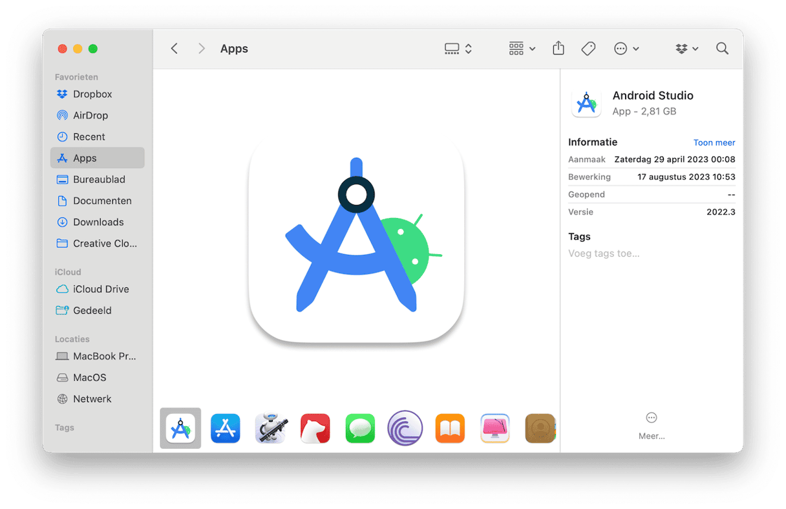
Task: Open the Search icon in the toolbar
Action: coord(722,48)
